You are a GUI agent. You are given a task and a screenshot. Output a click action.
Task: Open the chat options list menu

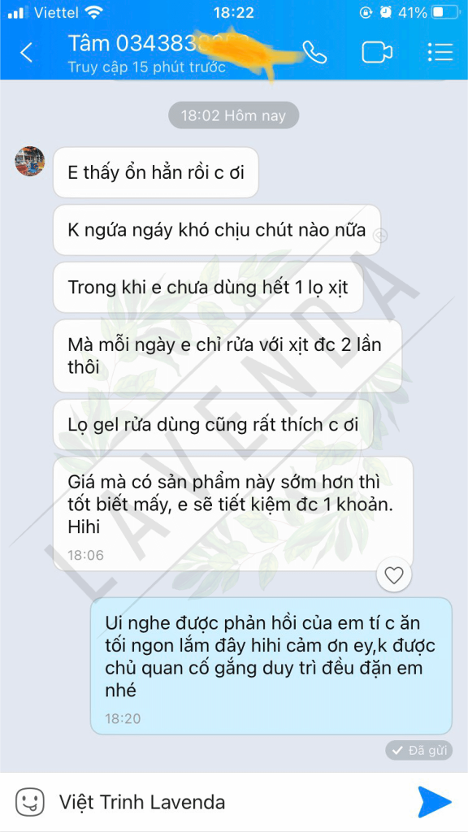440,52
